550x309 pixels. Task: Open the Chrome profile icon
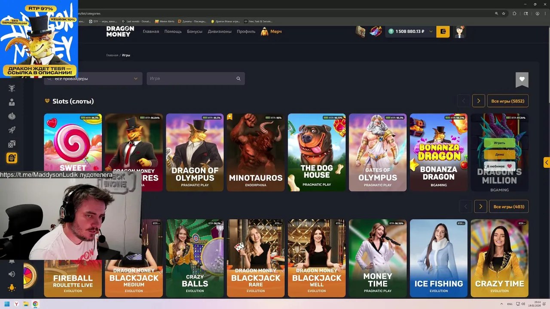point(537,13)
